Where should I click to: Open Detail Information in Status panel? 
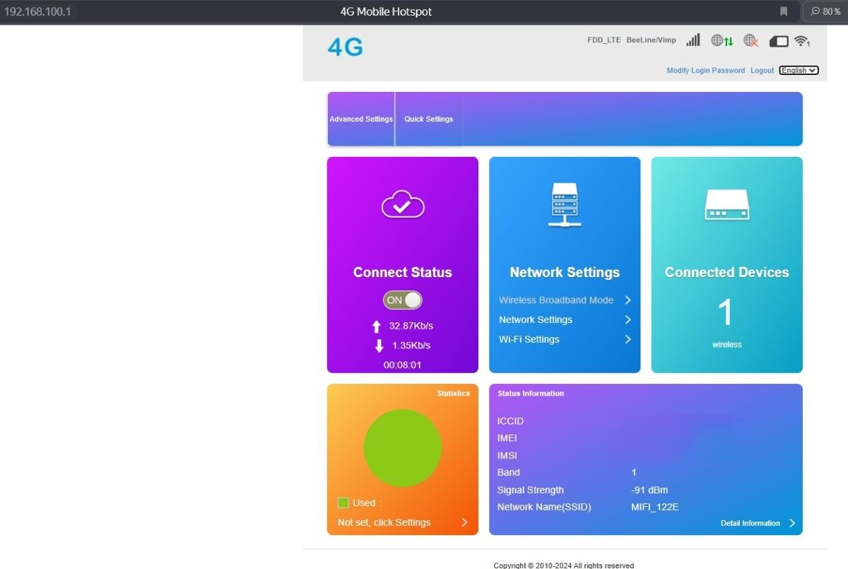750,523
